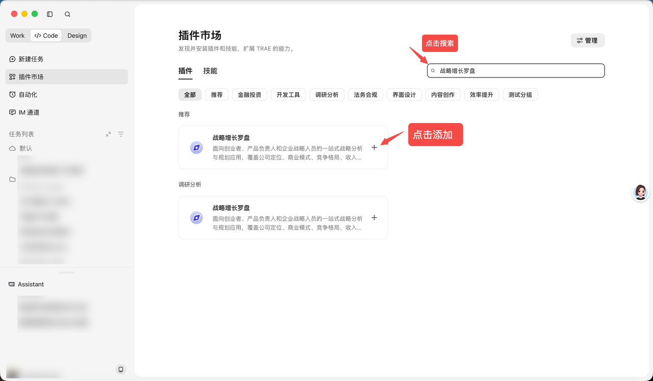Click the assistant avatar on right edge
653x381 pixels.
pos(641,192)
